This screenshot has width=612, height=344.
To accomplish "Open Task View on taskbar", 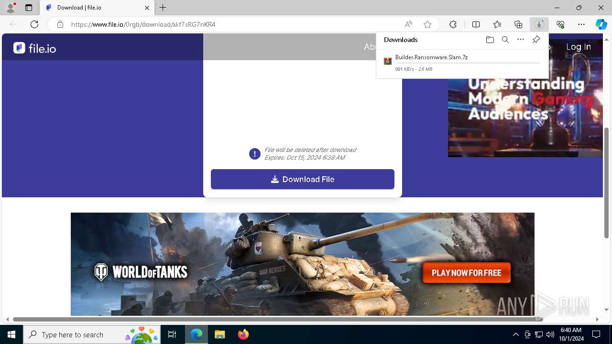I will coord(172,334).
